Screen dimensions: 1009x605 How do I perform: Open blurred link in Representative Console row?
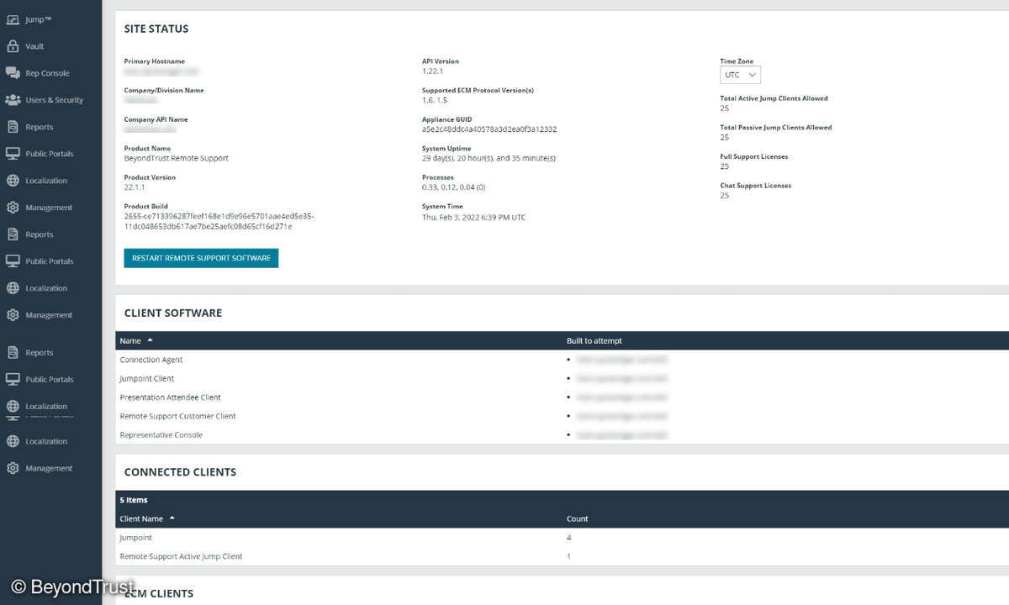click(x=621, y=435)
